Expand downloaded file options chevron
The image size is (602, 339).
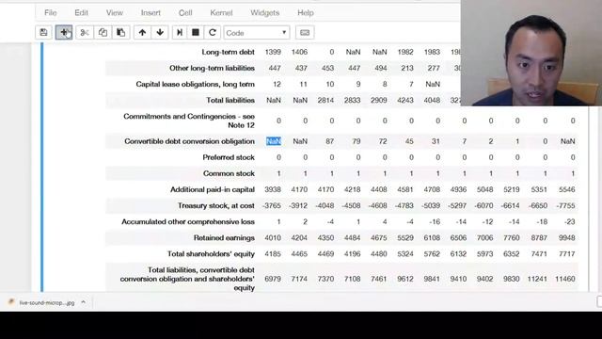(84, 302)
